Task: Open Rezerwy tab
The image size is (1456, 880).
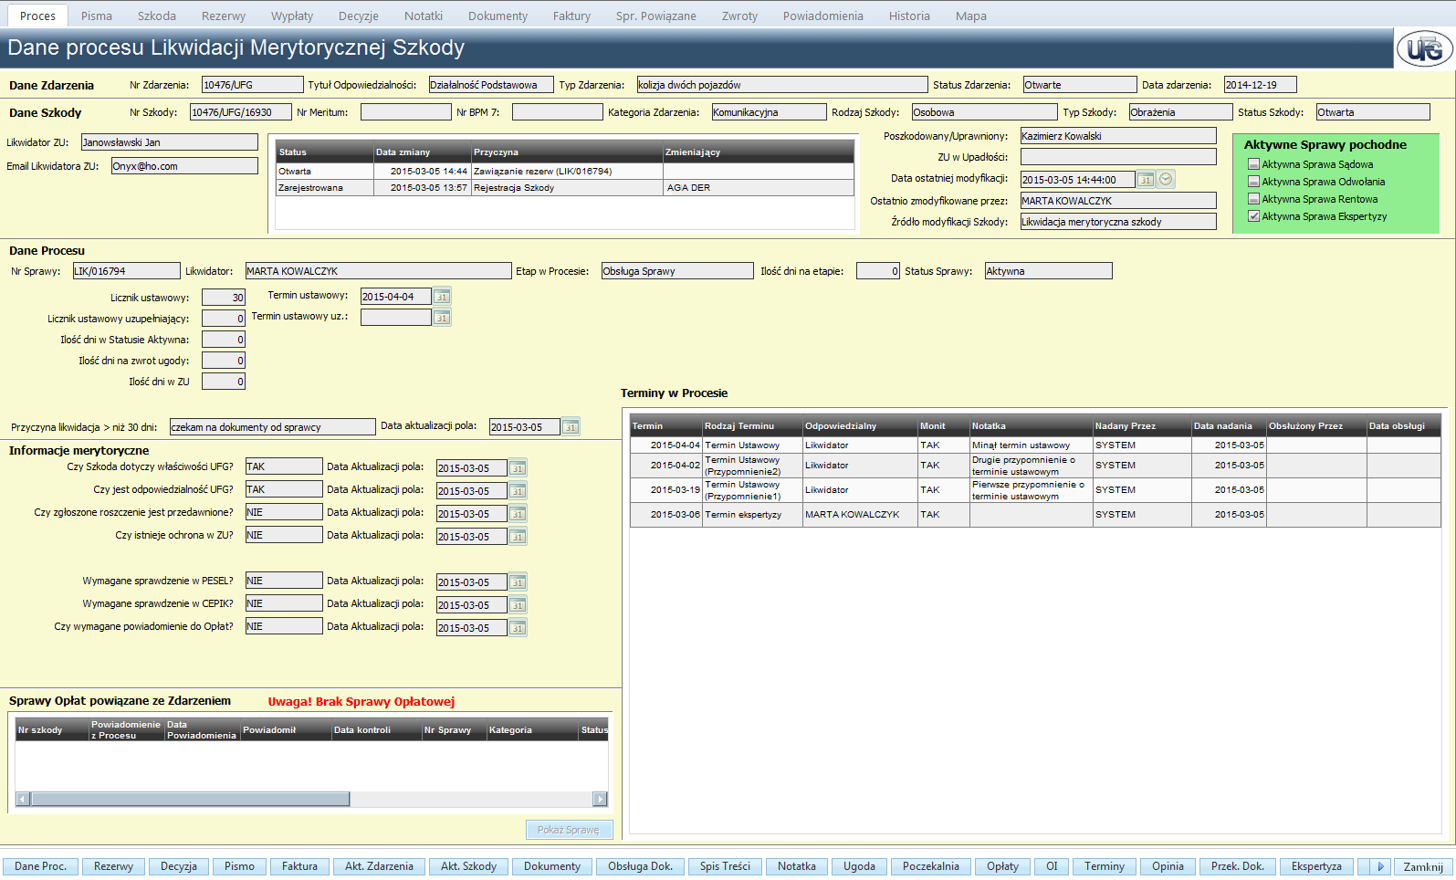Action: [x=224, y=16]
